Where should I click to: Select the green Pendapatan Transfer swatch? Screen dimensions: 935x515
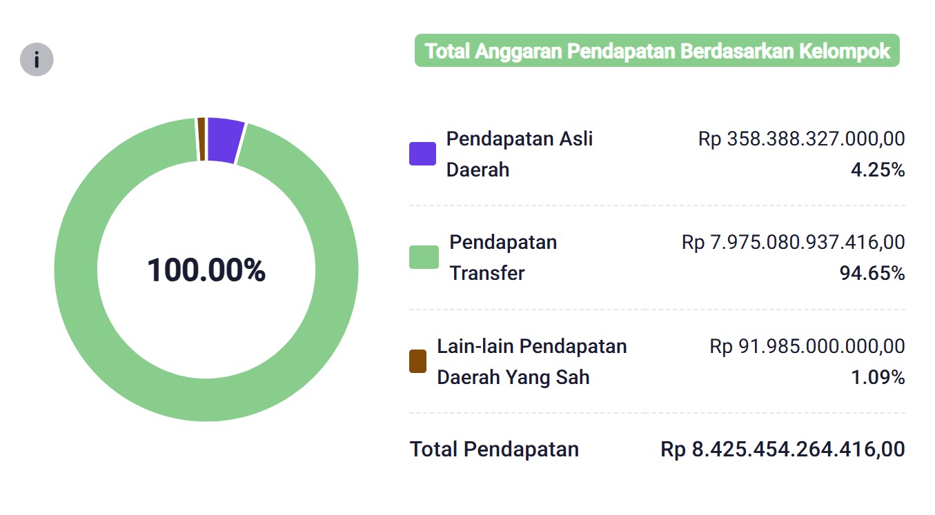coord(424,257)
